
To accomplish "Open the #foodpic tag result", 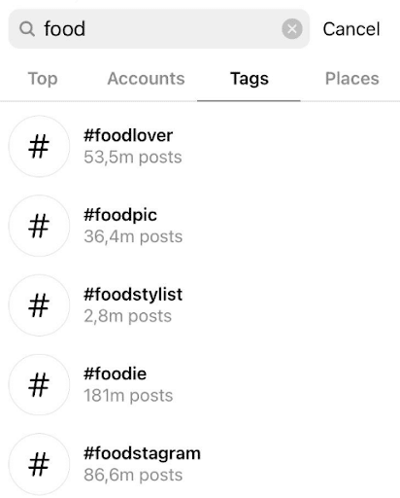I will [x=200, y=226].
